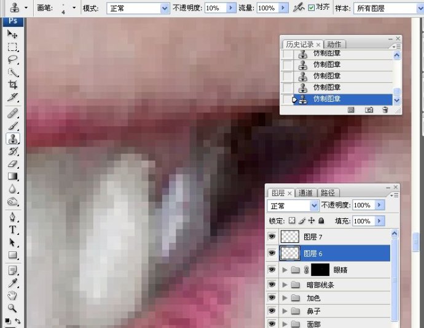Viewport: 424px width, 328px height.
Task: Enable airbrush mode in options bar
Action: pyautogui.click(x=299, y=8)
